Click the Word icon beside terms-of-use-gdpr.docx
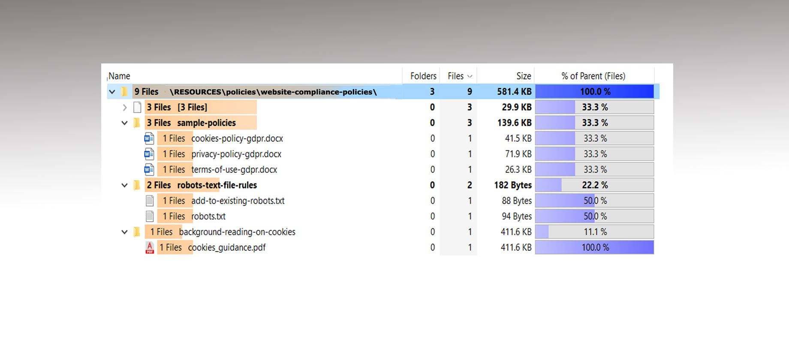The width and height of the screenshot is (789, 357). click(149, 170)
